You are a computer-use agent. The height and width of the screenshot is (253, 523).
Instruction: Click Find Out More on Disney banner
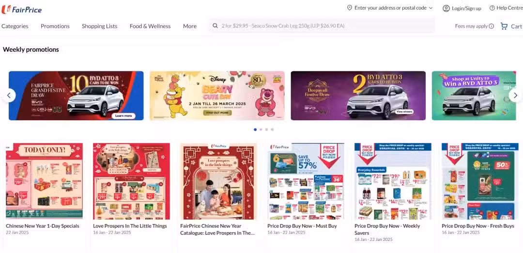point(217,112)
